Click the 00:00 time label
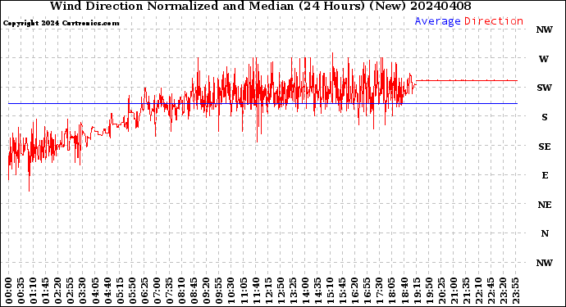Viewport: 566px width, 307px height. click(9, 291)
